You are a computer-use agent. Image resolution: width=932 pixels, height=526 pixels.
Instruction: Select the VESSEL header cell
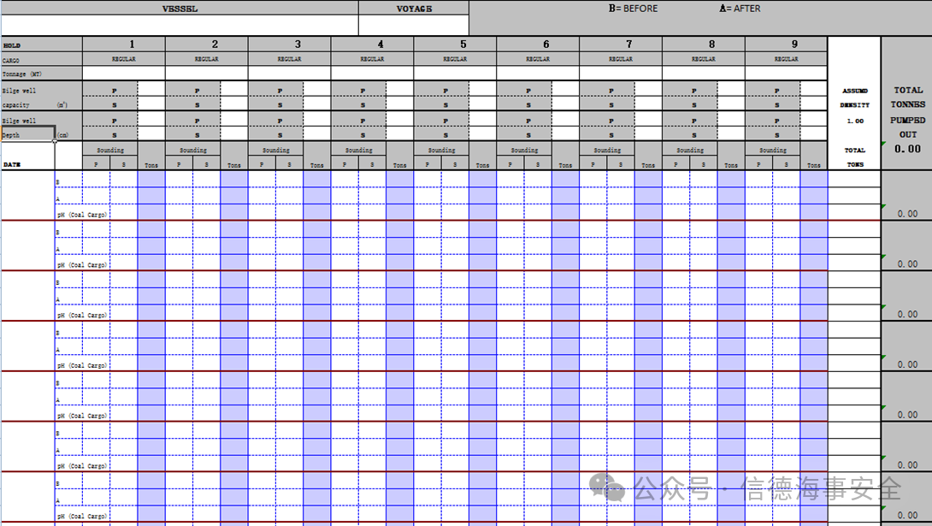178,9
